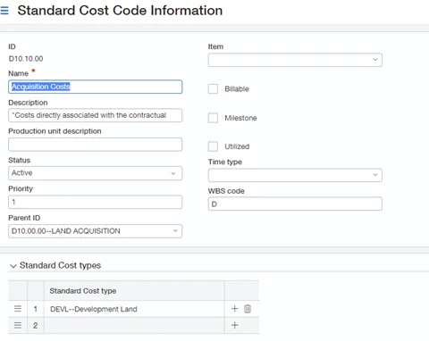Enable the Billable checkbox
The width and height of the screenshot is (429, 341).
click(213, 88)
